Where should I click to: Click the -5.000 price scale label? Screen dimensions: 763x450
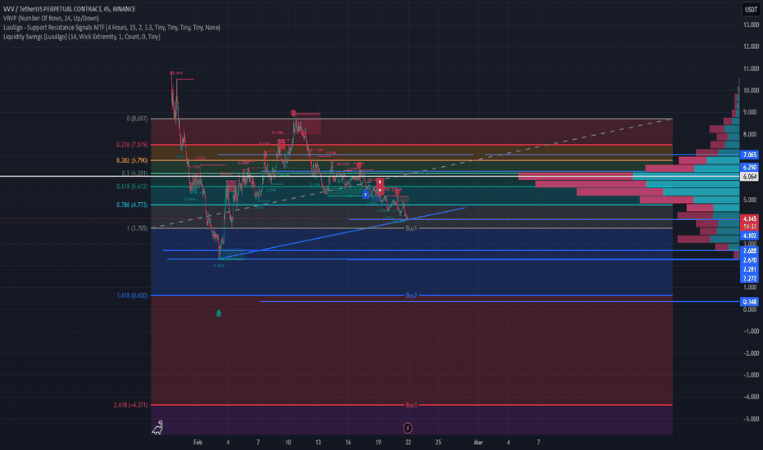751,418
